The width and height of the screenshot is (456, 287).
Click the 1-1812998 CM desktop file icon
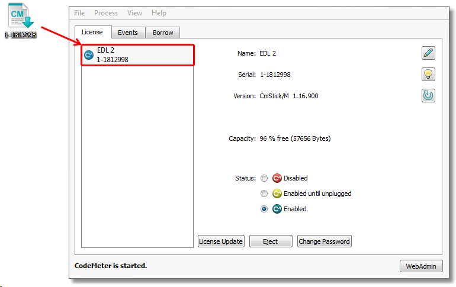(x=20, y=15)
